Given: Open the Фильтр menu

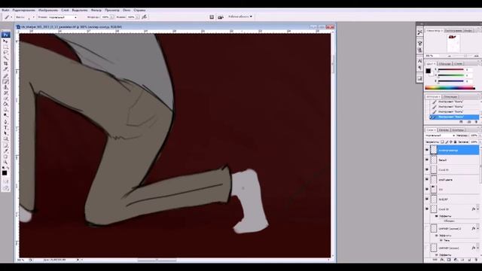Looking at the screenshot, I should [96, 10].
